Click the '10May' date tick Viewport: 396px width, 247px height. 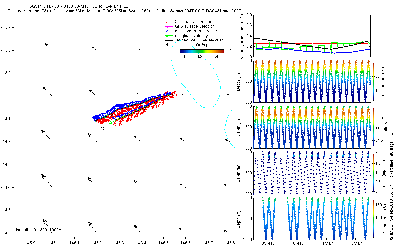(x=297, y=243)
